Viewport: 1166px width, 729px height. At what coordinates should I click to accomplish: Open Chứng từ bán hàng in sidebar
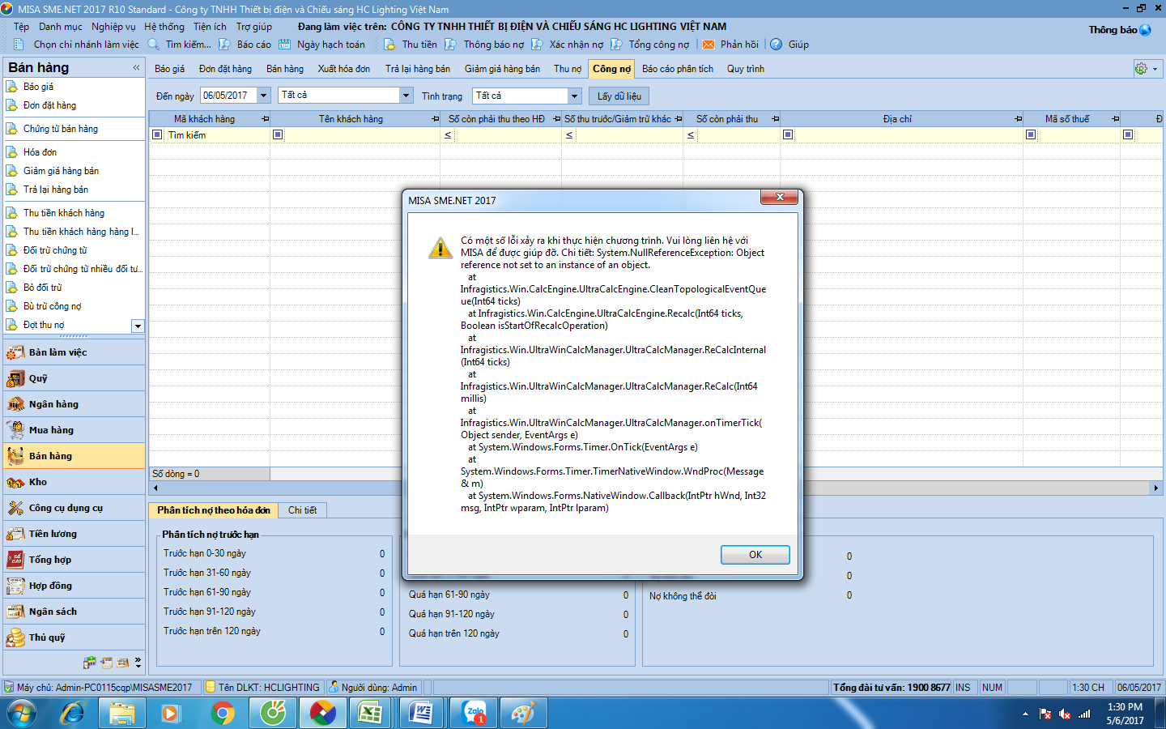[60, 129]
